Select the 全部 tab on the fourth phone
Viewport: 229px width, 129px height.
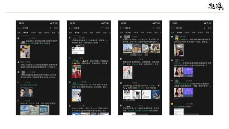(x=172, y=33)
